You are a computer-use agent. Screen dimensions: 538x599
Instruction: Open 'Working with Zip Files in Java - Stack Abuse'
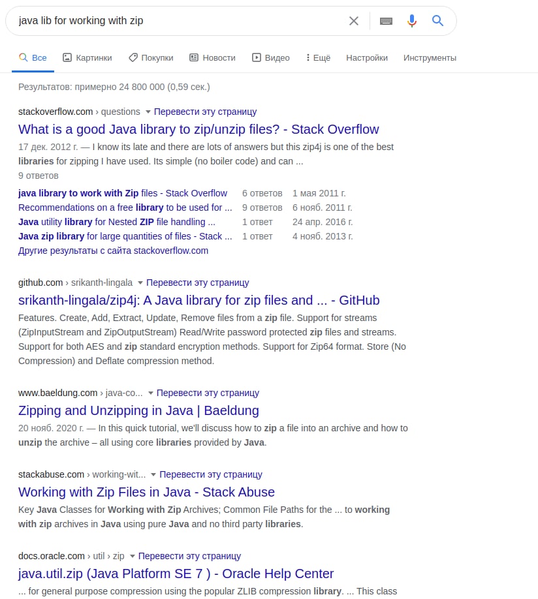(x=146, y=492)
